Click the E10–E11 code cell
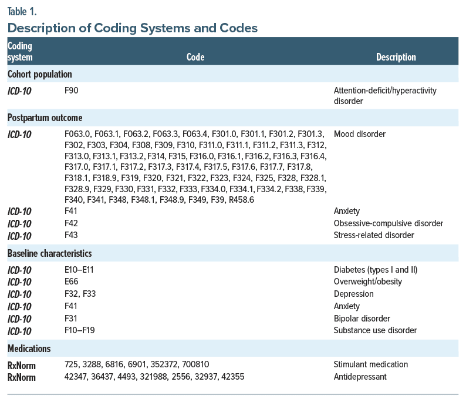 [x=80, y=270]
